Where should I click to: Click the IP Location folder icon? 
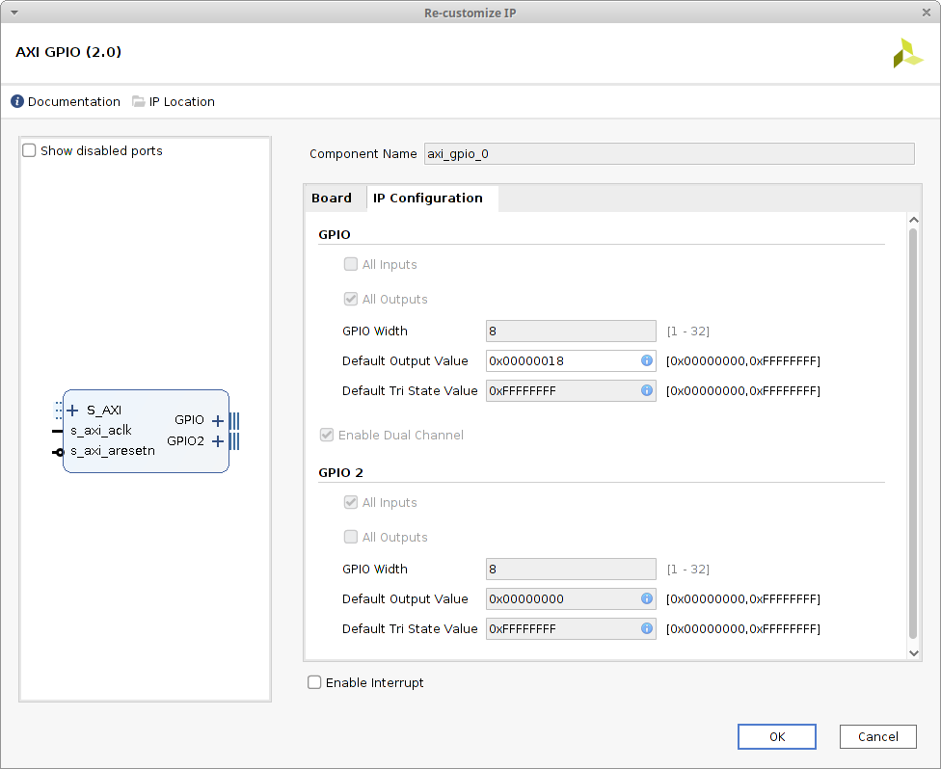138,102
